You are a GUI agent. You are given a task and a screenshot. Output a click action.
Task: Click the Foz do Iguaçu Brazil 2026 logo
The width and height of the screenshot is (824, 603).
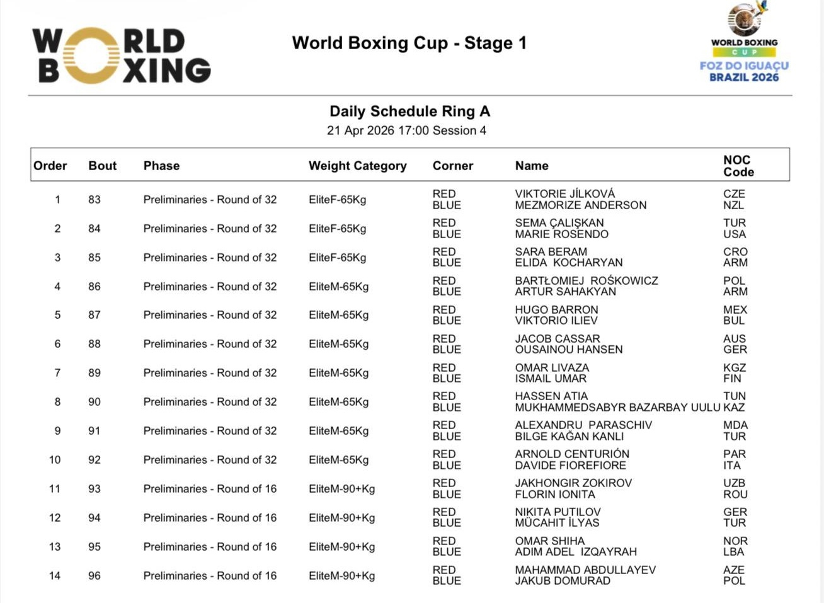[744, 44]
